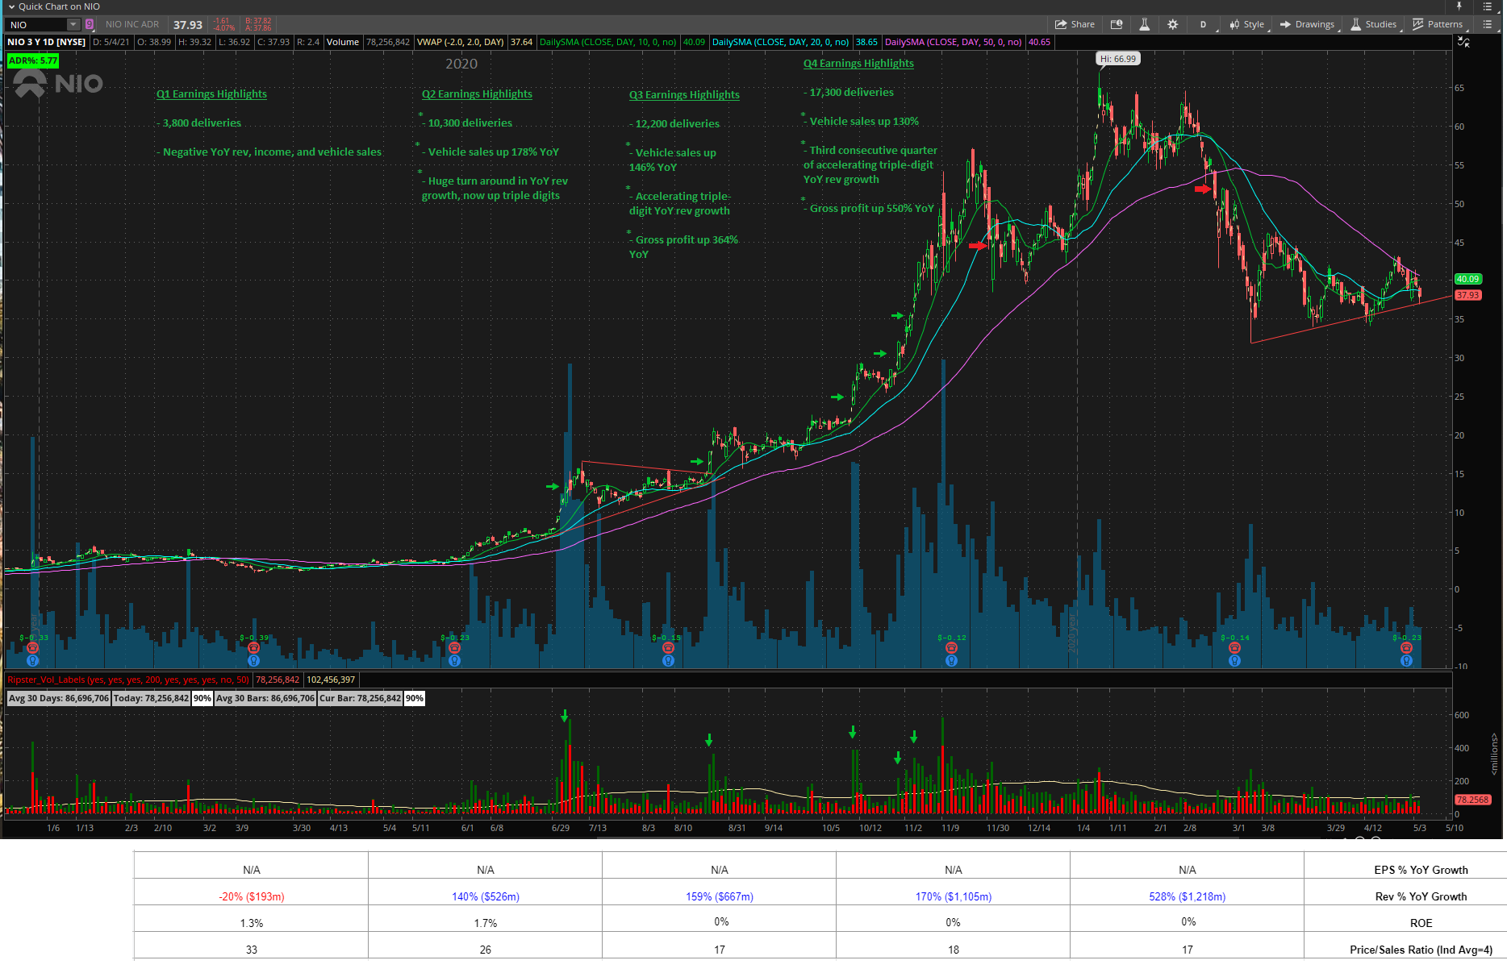The width and height of the screenshot is (1507, 977).
Task: Click the chart settings gear icon
Action: 1172,24
